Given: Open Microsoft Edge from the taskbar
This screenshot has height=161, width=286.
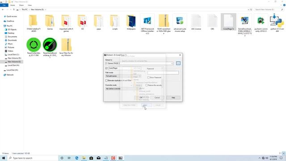Looking at the screenshot, I should click(x=76, y=158).
